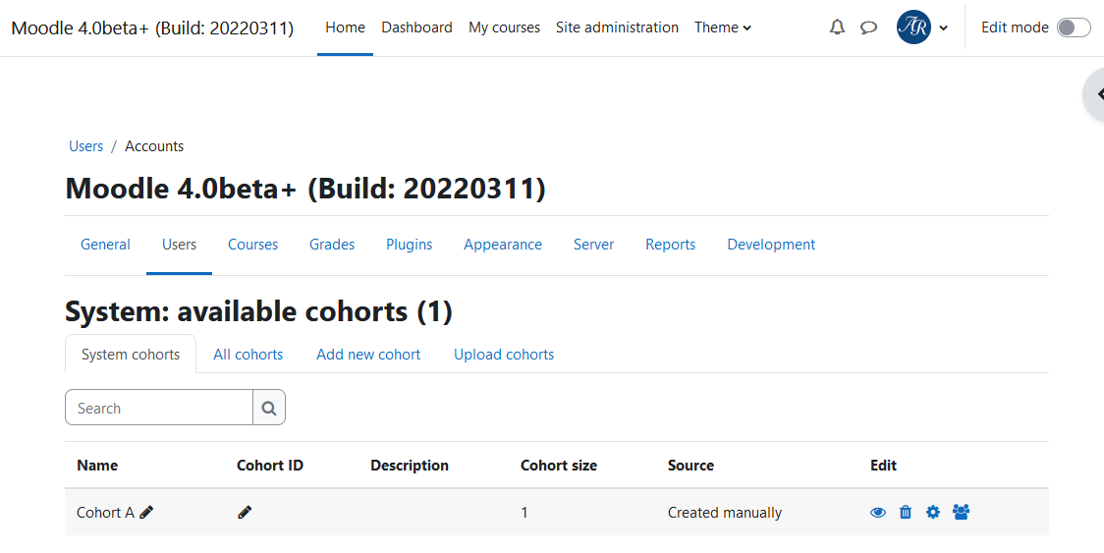Click the Created manually source cell
This screenshot has height=553, width=1104.
click(x=725, y=512)
